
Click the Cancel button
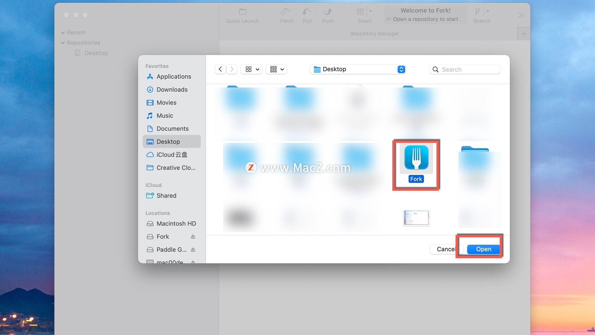pyautogui.click(x=445, y=249)
